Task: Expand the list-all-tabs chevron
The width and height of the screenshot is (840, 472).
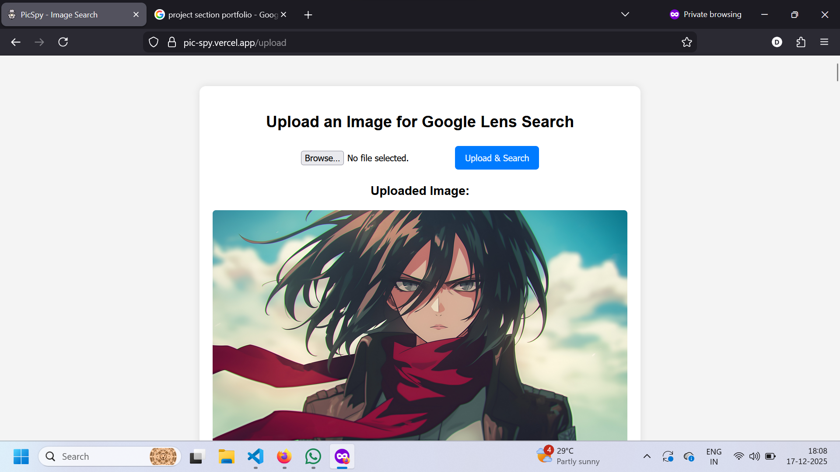Action: point(625,14)
